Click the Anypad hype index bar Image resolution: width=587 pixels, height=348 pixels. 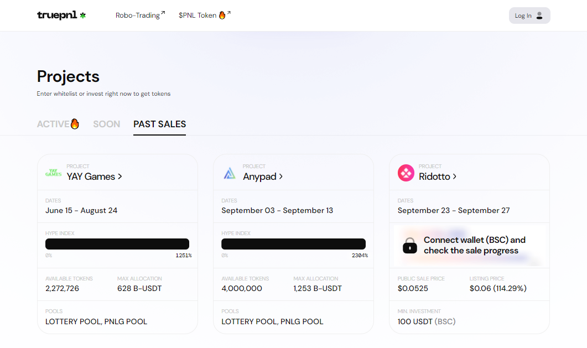pyautogui.click(x=293, y=244)
